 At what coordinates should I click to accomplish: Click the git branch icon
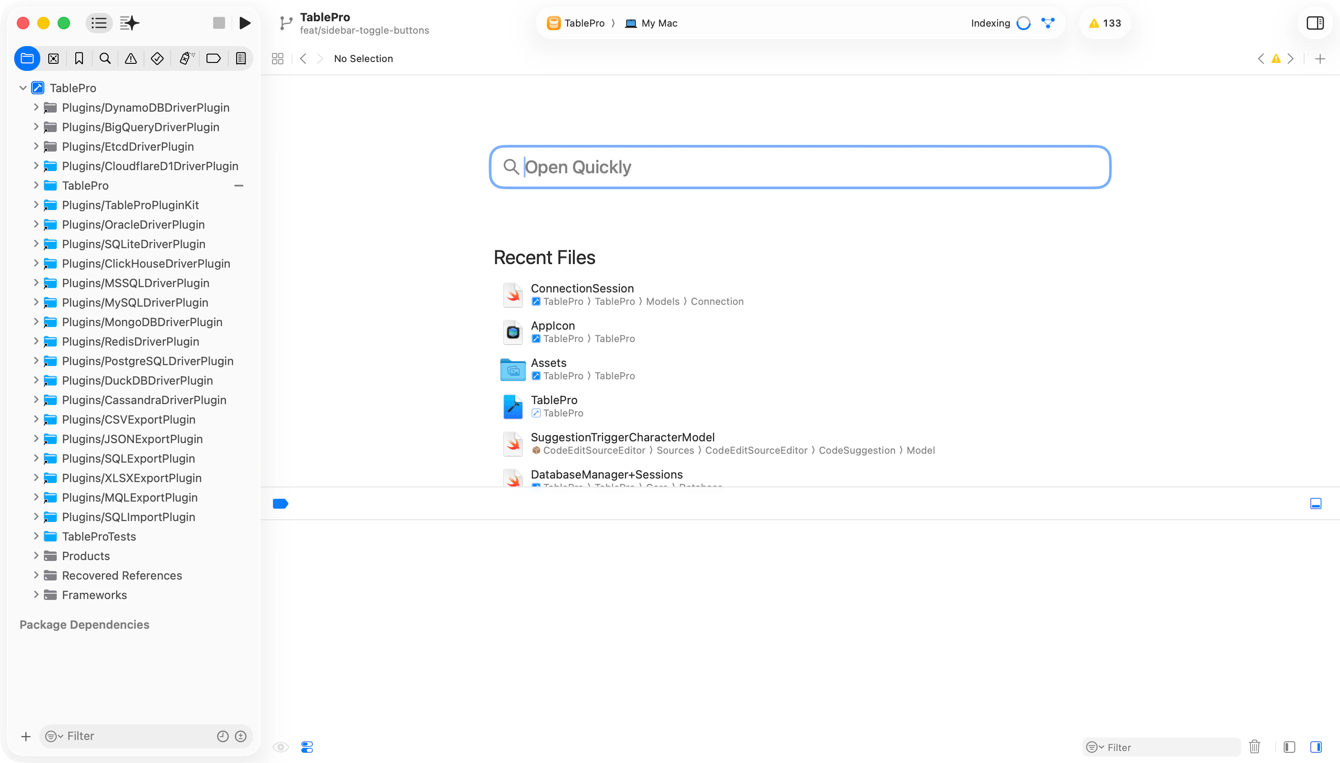286,23
